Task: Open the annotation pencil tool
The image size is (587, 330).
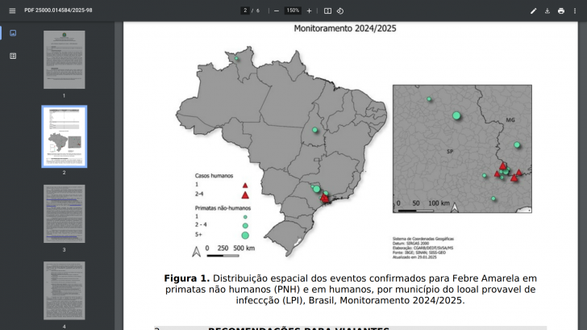Action: [x=533, y=10]
